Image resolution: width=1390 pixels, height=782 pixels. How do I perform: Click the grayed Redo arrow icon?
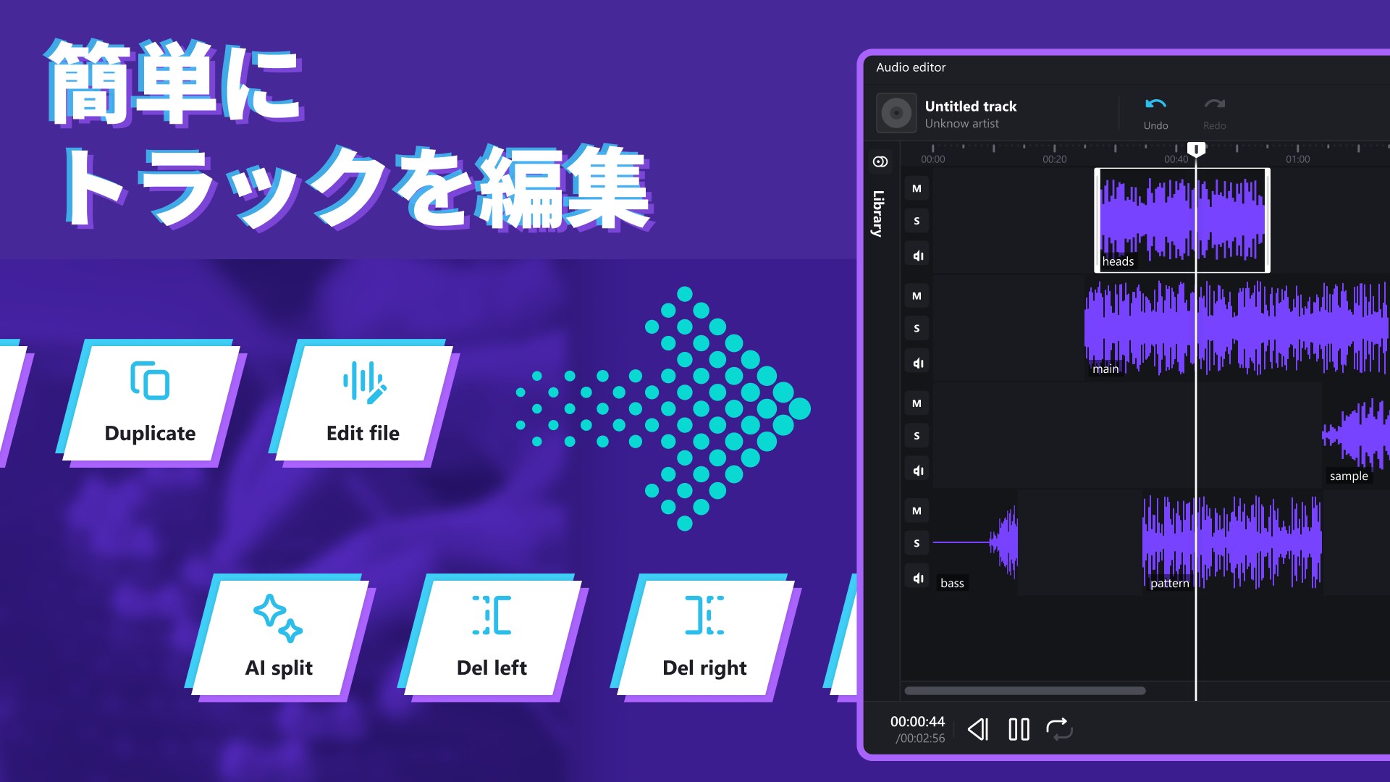point(1214,104)
